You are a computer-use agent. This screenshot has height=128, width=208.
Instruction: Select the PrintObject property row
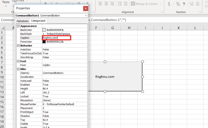pos(53,112)
